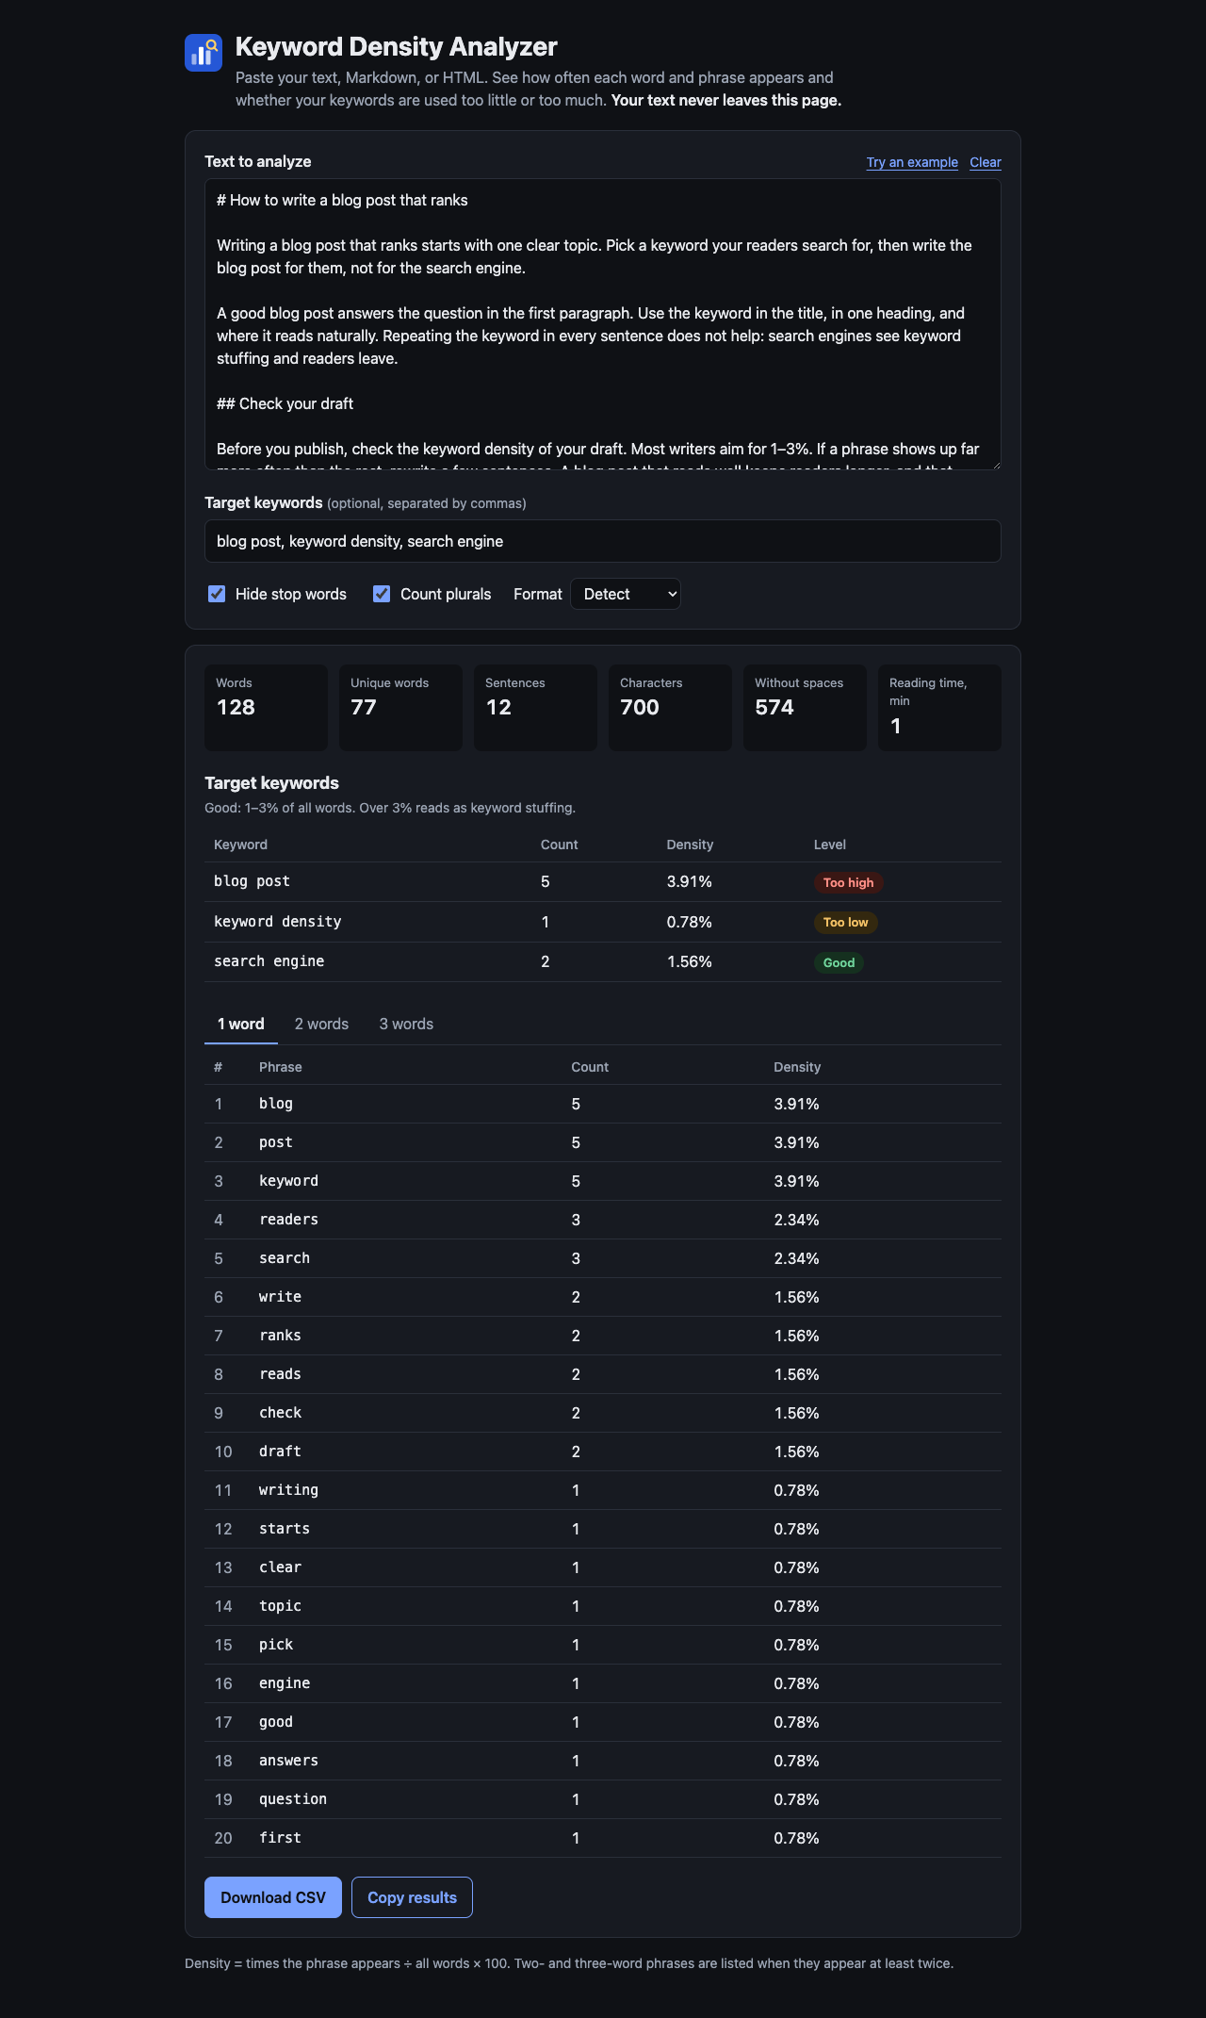Click the 'question' phrase row
Image resolution: width=1206 pixels, height=2018 pixels.
tap(603, 1799)
